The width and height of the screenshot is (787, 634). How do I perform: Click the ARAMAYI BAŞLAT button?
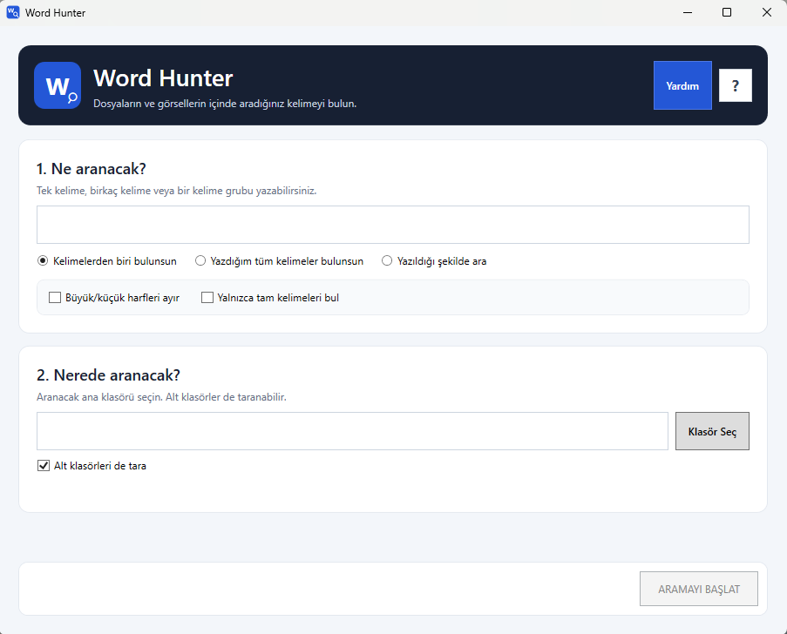tap(699, 589)
